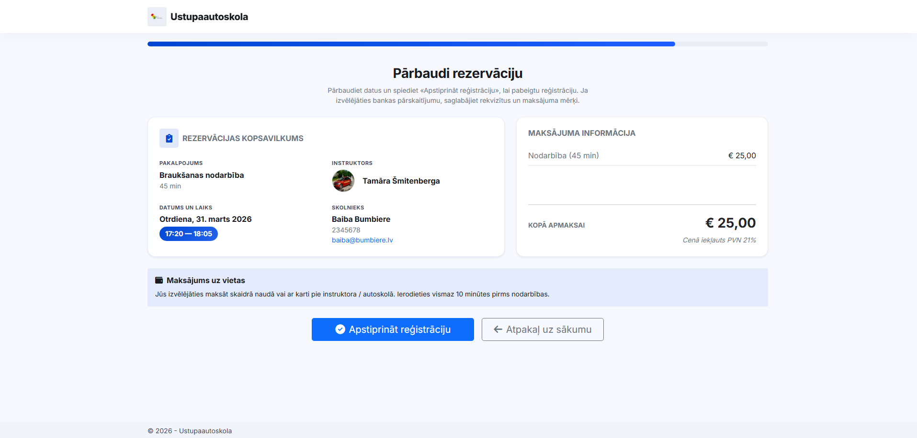Open the Ustupaautoskola home page title
Viewport: 917px width, 438px height.
point(209,16)
